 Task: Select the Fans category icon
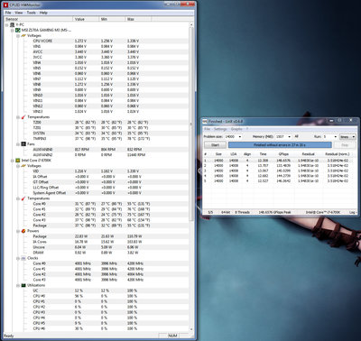point(23,144)
